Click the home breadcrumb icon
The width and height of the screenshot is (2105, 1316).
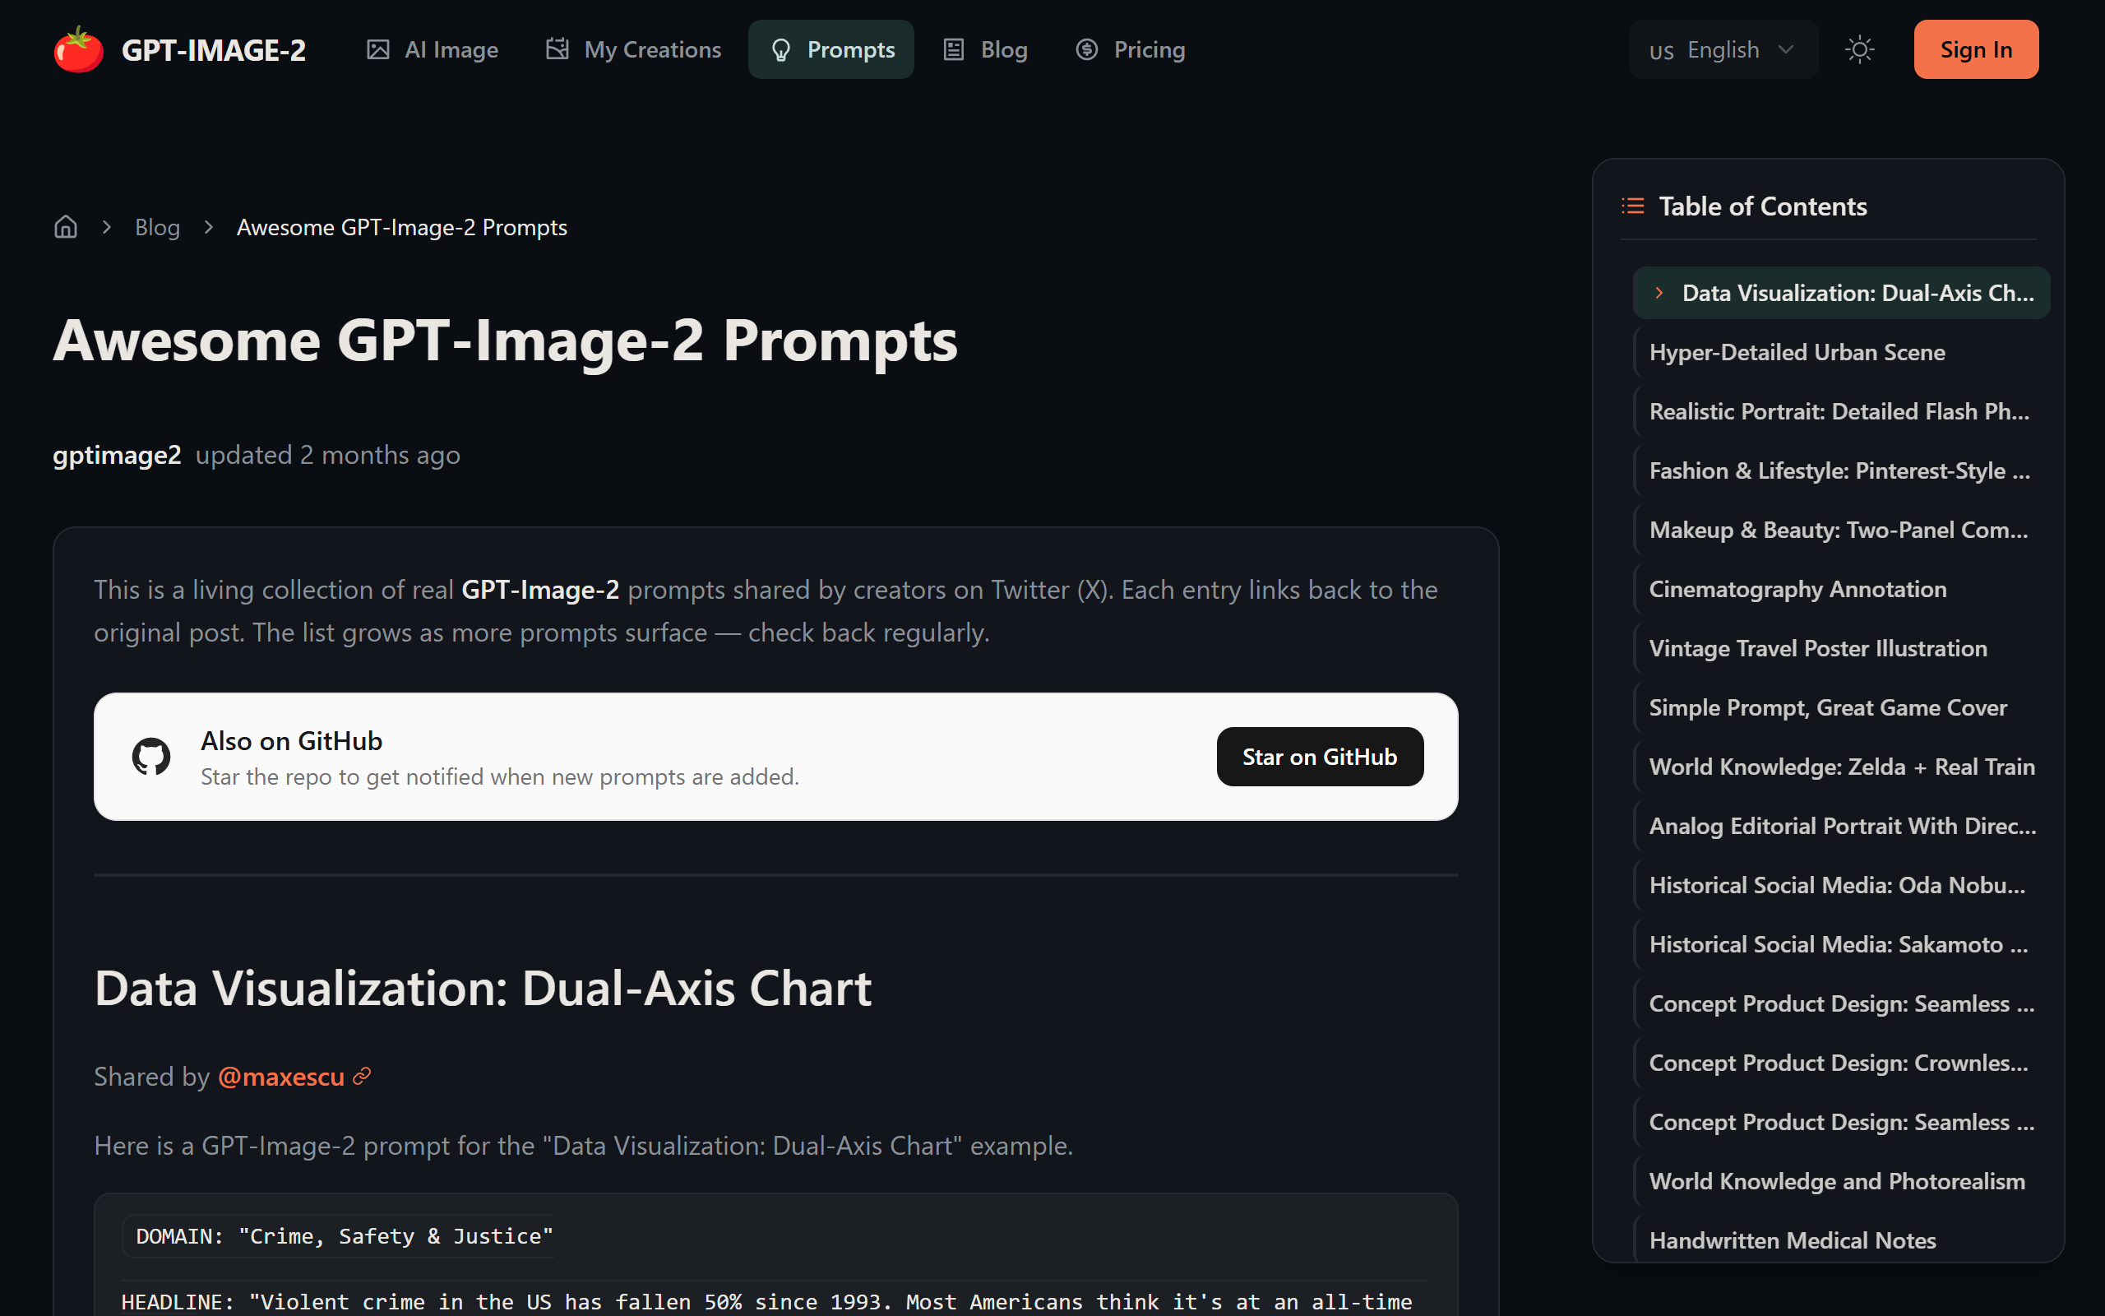pyautogui.click(x=66, y=227)
